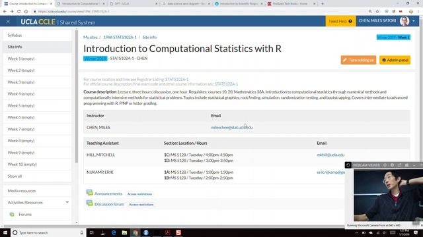Click the Discussion forum icon
This screenshot has height=237, width=423.
pyautogui.click(x=90, y=203)
